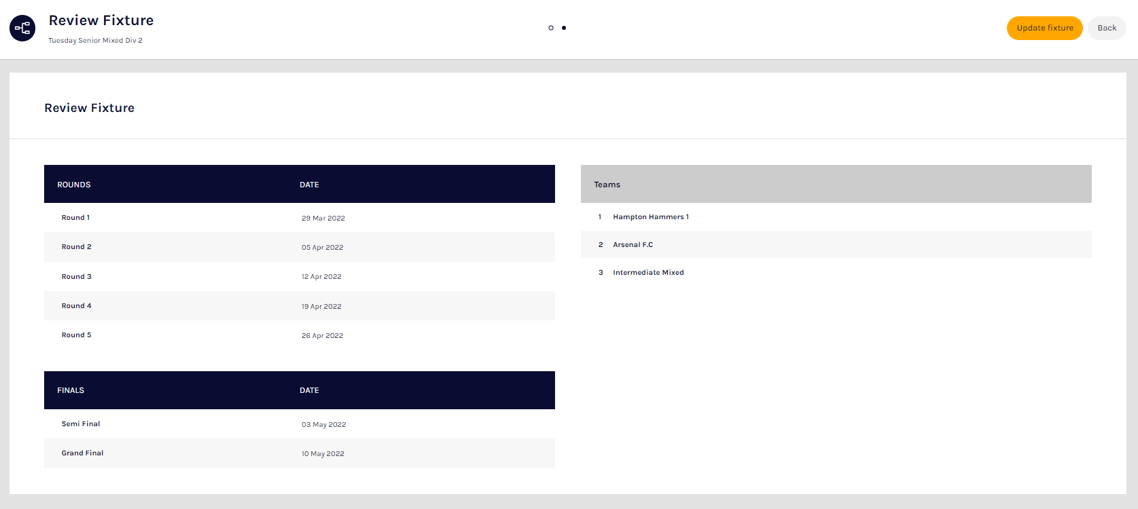Click the fixture bracket icon in header
Screen dimensions: 1138x509
pos(22,28)
